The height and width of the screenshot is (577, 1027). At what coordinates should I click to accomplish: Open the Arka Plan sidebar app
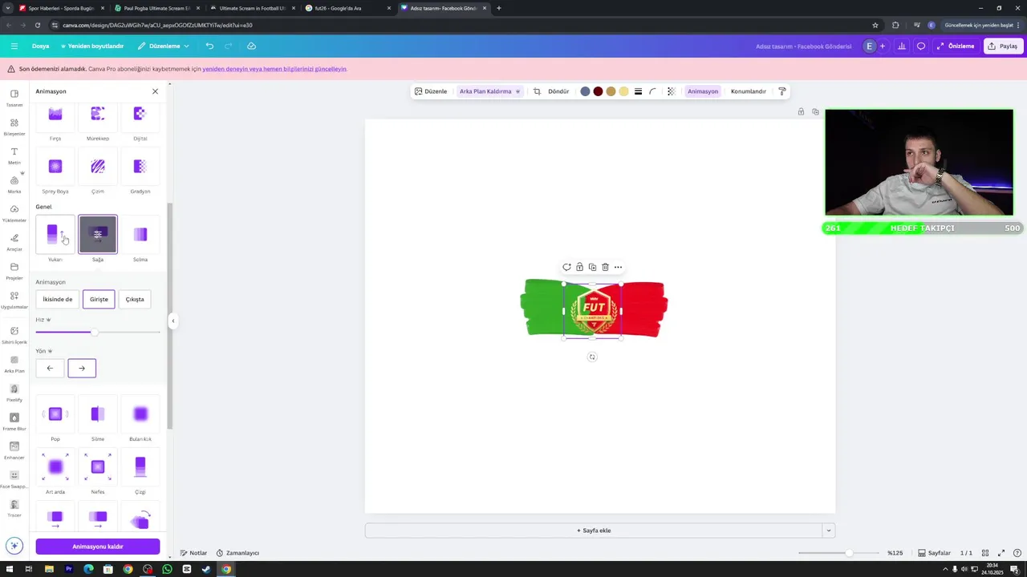click(14, 364)
